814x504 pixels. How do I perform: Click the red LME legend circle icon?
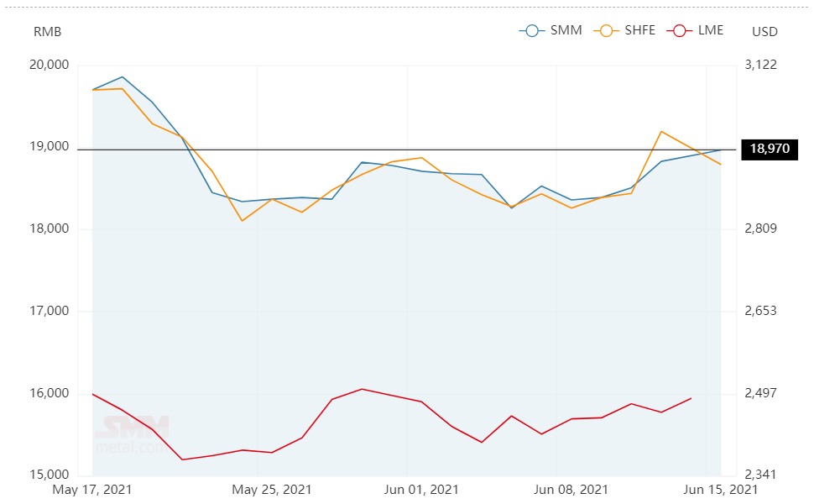[x=680, y=30]
